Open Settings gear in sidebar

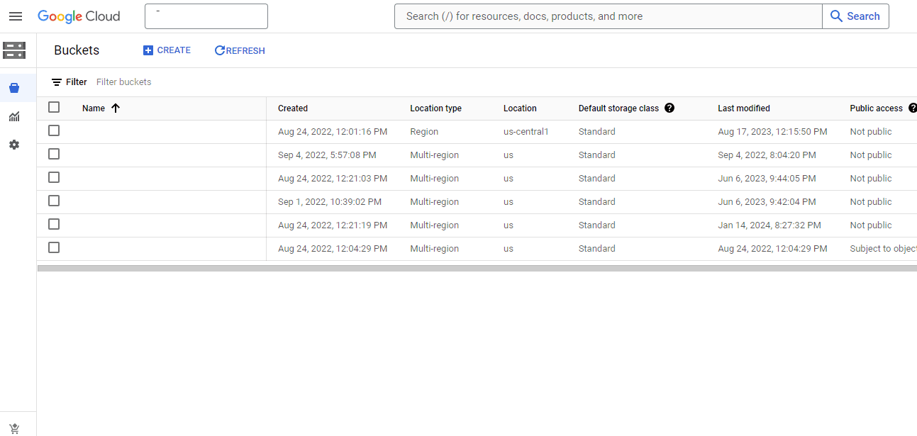click(x=14, y=145)
